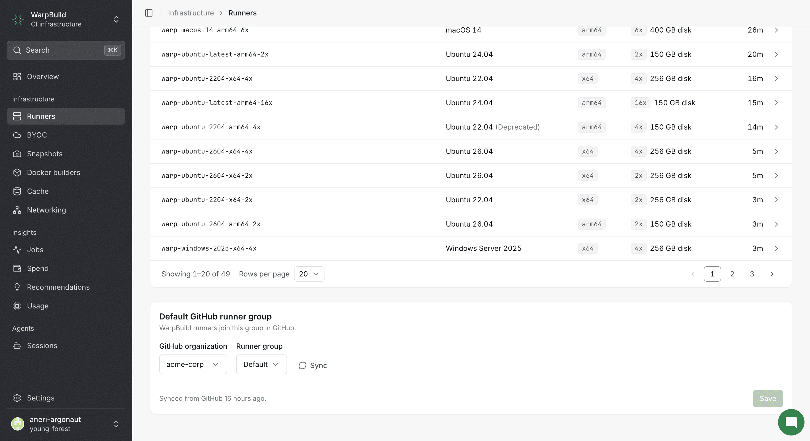Expand warp-macos-14-arm64-6x row chevron
The height and width of the screenshot is (441, 810).
[x=776, y=30]
